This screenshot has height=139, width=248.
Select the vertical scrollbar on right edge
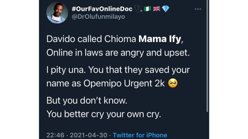coord(207,56)
